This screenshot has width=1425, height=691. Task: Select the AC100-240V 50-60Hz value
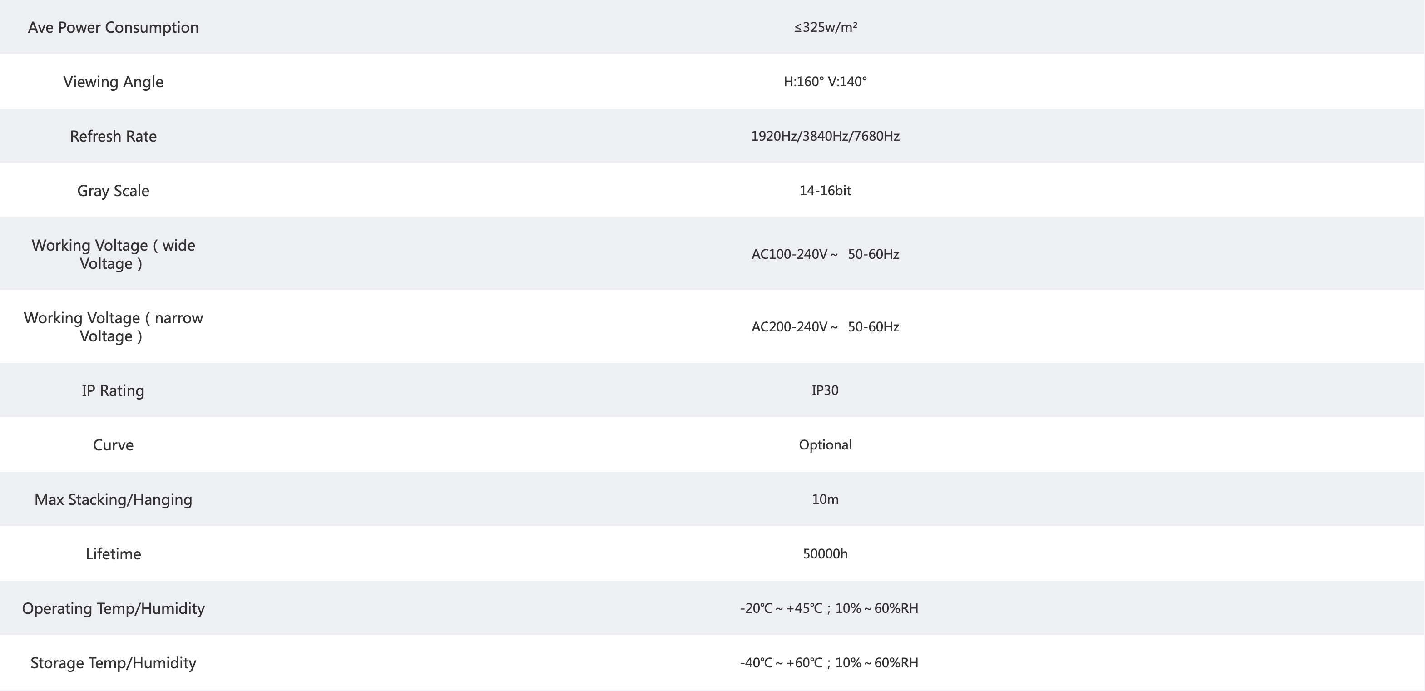tap(826, 255)
